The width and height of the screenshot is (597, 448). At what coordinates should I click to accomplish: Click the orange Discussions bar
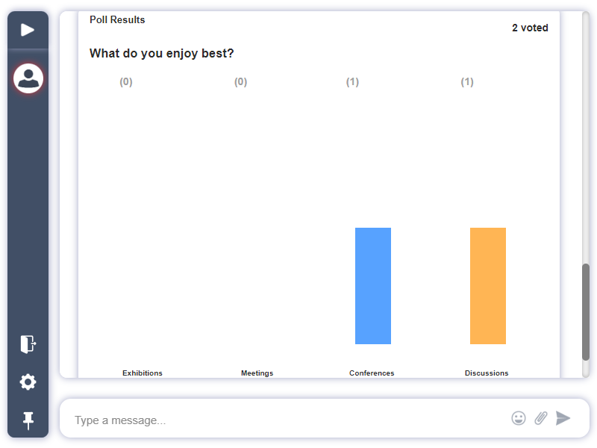(488, 286)
